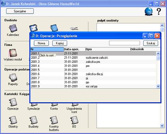The image size is (167, 134).
Task: Open the BO register icon
Action: (74, 120)
